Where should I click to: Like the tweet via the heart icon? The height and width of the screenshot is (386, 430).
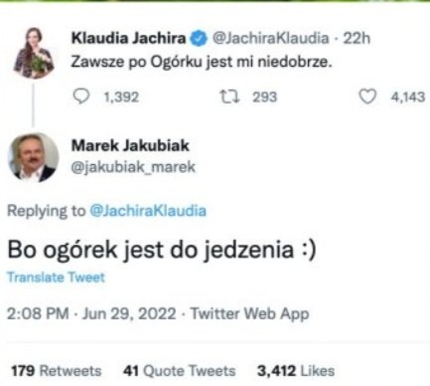367,96
